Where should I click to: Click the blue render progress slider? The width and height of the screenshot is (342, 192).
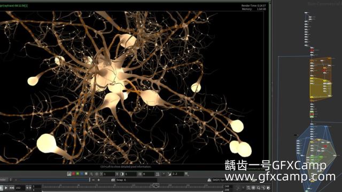pos(52,180)
